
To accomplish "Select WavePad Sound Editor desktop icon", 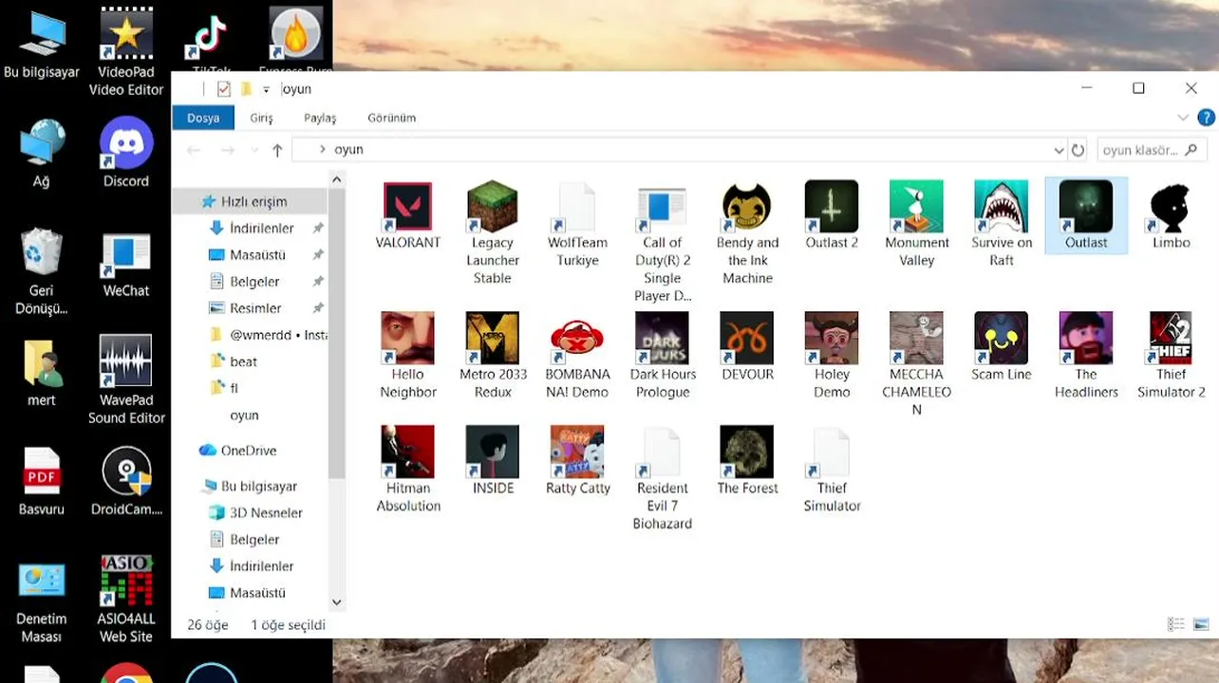I will [126, 379].
